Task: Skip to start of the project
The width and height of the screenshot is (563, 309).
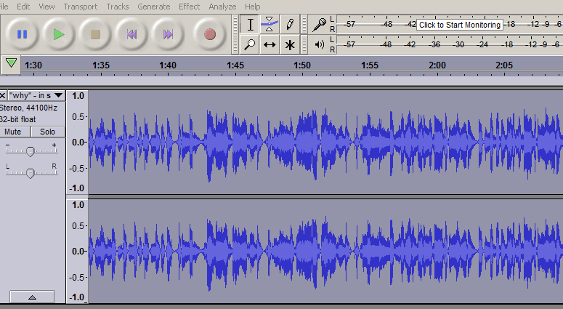Action: point(131,34)
